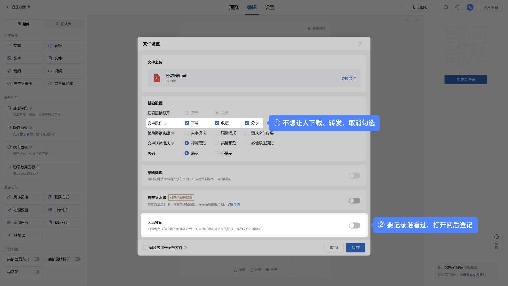Click info icon beside 同步应用于全部文件
This screenshot has width=508, height=286.
[185, 248]
